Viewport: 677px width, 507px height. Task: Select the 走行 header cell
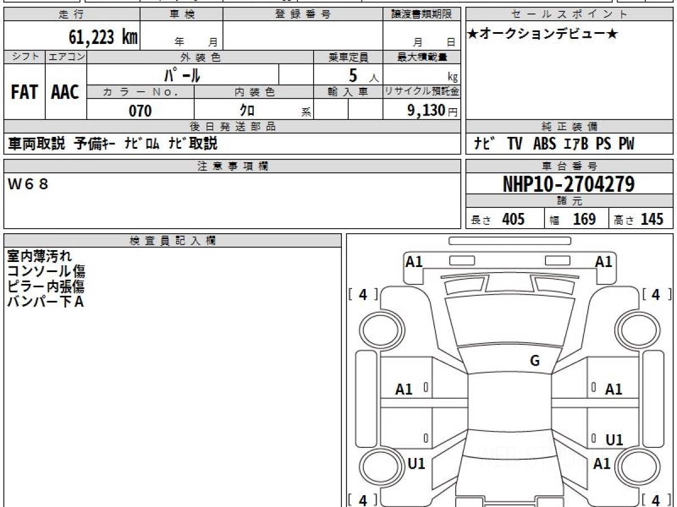click(x=71, y=15)
